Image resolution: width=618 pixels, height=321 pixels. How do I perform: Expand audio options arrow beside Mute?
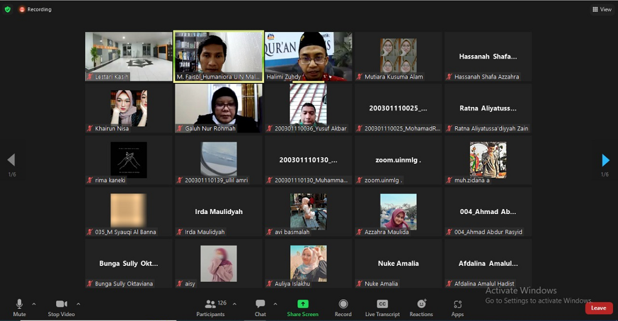(34, 303)
